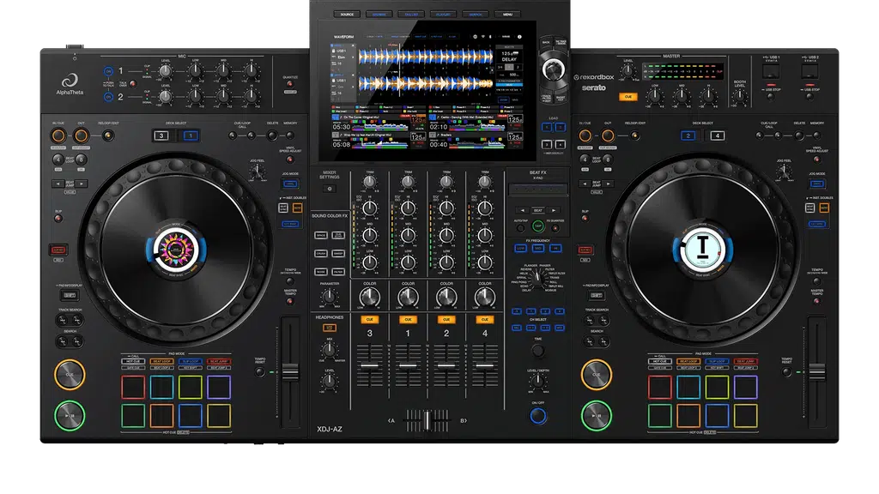Push the rotary browse selector knob
879x494 pixels.
[554, 70]
